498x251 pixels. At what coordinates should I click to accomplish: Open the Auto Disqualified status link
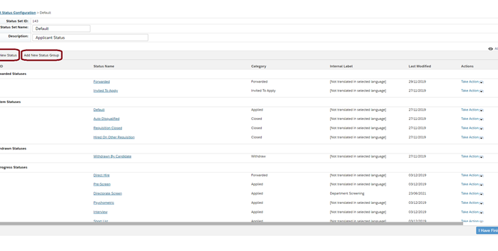pyautogui.click(x=106, y=119)
